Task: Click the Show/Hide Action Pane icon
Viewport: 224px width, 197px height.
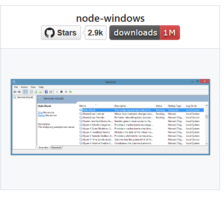Action: point(51,92)
